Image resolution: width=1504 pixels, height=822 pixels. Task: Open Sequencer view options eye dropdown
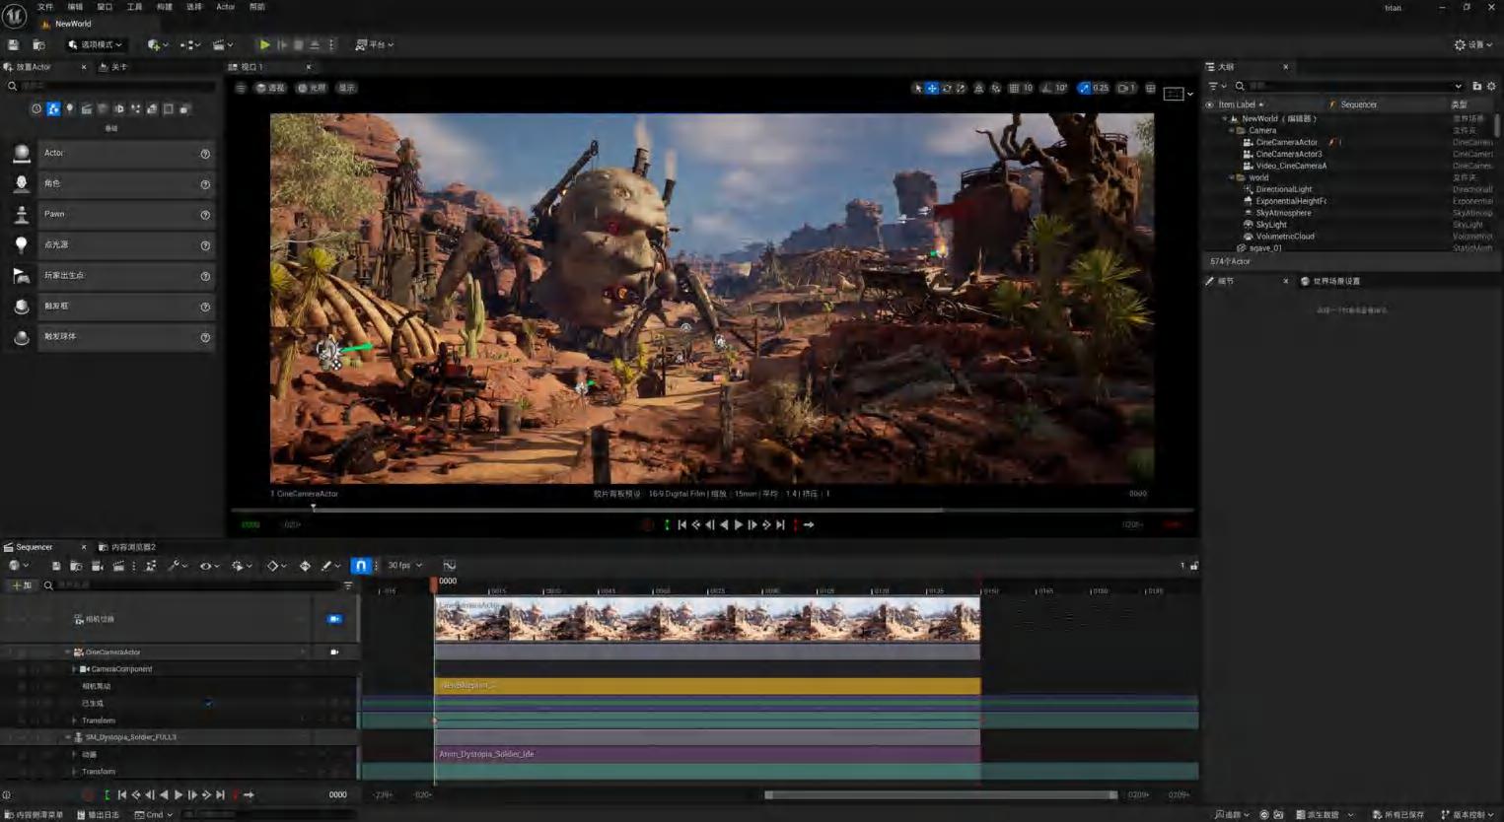[209, 566]
